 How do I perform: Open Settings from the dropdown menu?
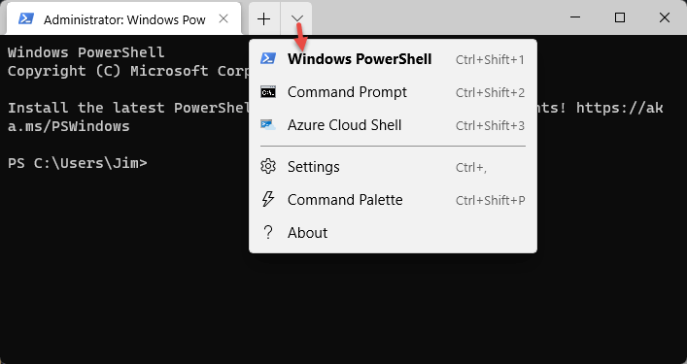[x=393, y=167]
